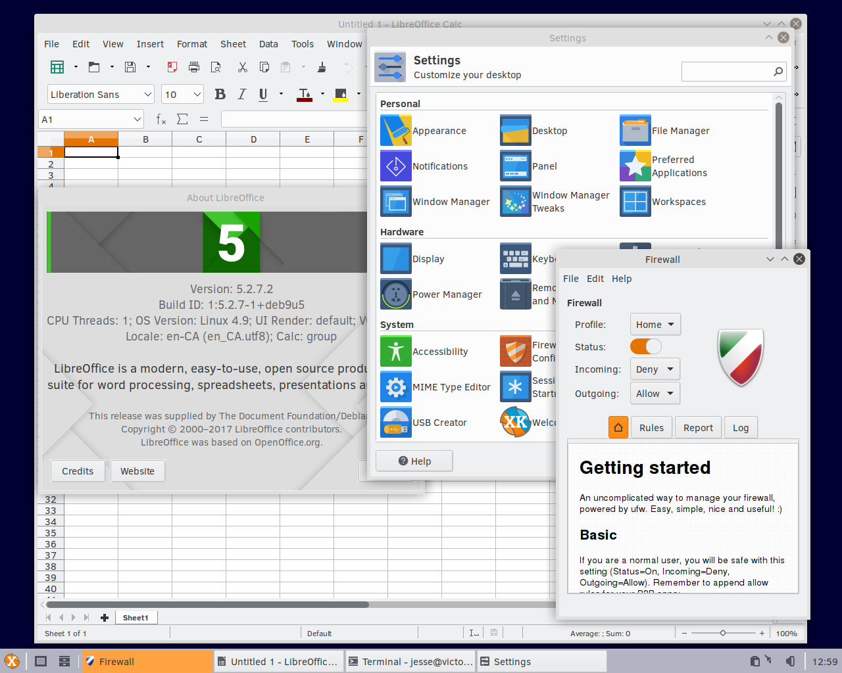Open Window Manager Tweaks
This screenshot has width=842, height=673.
pos(555,202)
